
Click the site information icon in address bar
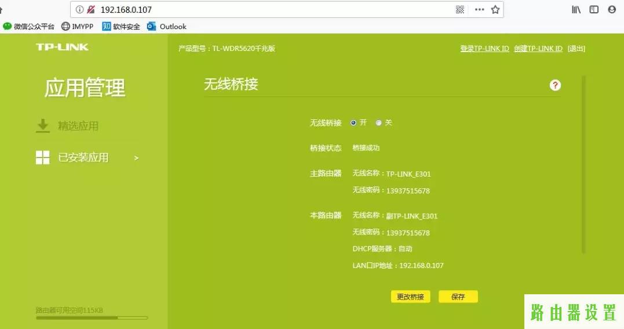[79, 9]
